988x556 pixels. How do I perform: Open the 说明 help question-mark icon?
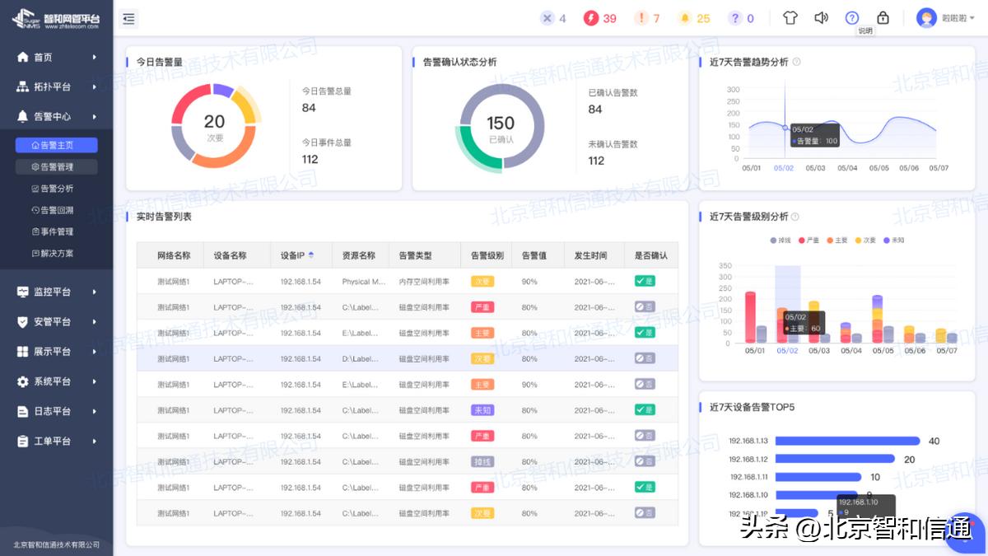851,17
